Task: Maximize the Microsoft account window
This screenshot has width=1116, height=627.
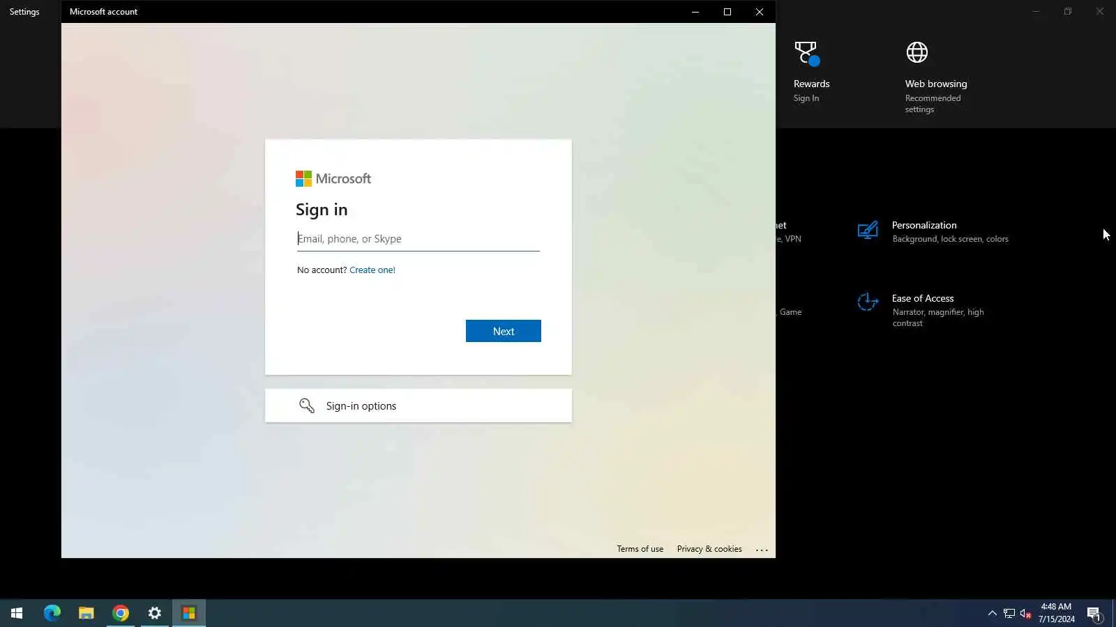Action: [x=727, y=12]
